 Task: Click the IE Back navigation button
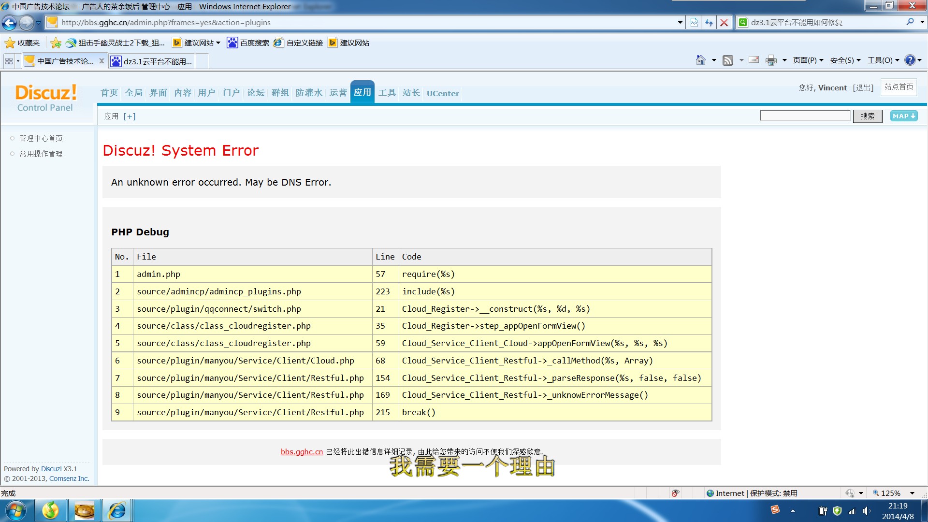(9, 23)
